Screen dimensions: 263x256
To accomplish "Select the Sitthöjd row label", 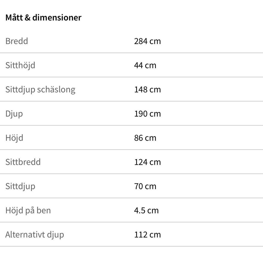I will (x=20, y=65).
